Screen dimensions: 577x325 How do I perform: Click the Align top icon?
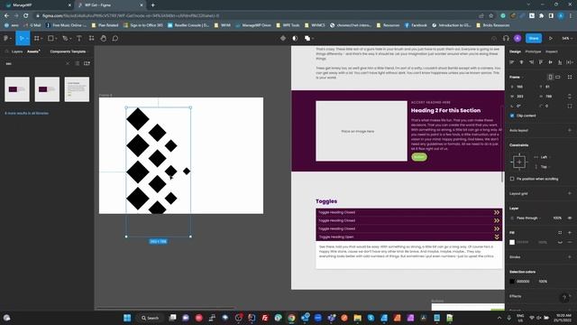pyautogui.click(x=541, y=62)
